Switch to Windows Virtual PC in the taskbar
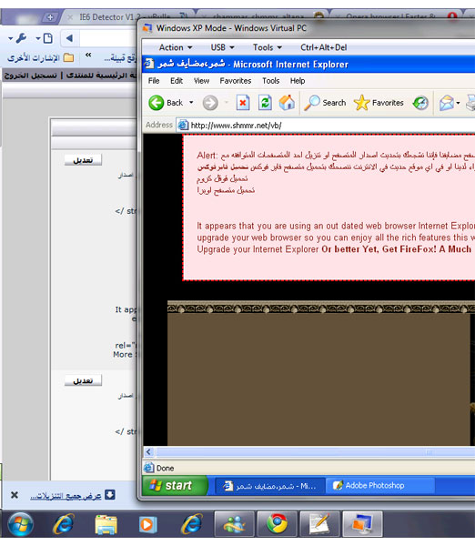This screenshot has width=475, height=546. [x=362, y=524]
